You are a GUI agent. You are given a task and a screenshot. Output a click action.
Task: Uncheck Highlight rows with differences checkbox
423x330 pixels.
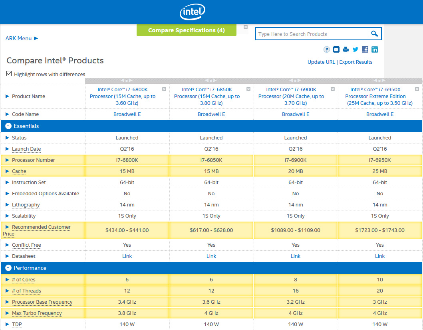[9, 74]
